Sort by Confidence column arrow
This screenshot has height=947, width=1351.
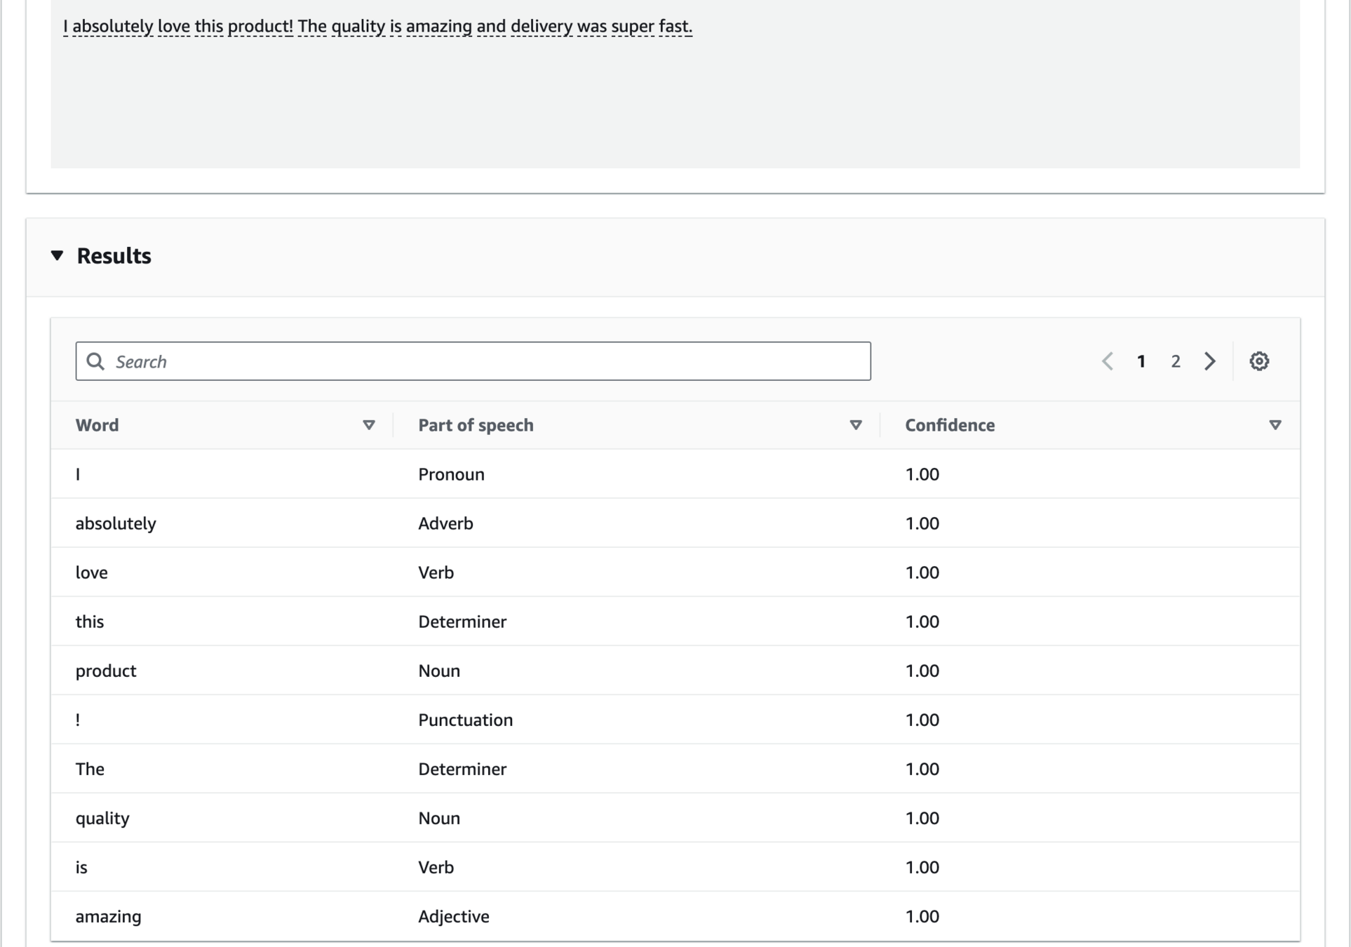click(1275, 425)
